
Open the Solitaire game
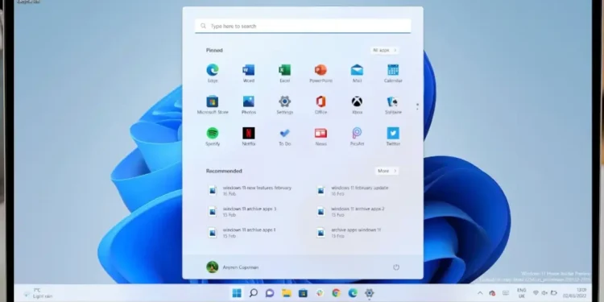[393, 105]
